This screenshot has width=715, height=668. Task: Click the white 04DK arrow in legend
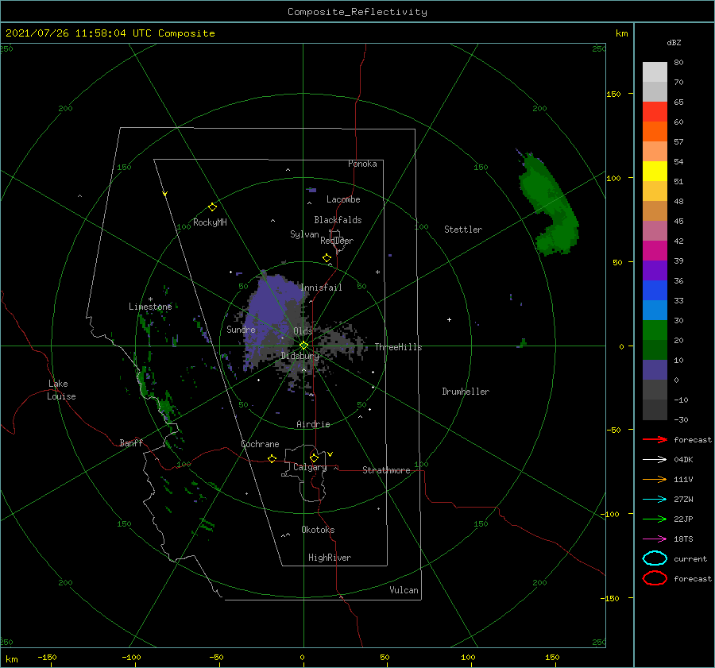pos(655,460)
